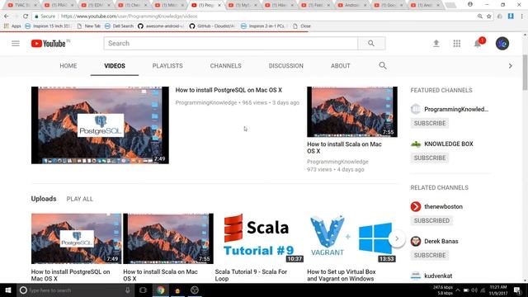Open the notifications bell

(478, 44)
